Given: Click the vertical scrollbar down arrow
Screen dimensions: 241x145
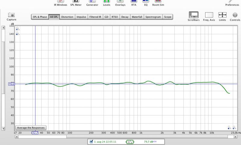Looking at the screenshot, I should (3, 128).
